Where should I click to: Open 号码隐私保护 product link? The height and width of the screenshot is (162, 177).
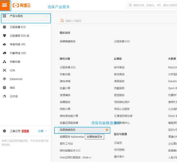122,102
